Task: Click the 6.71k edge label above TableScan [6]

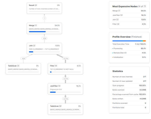Action: point(65,99)
